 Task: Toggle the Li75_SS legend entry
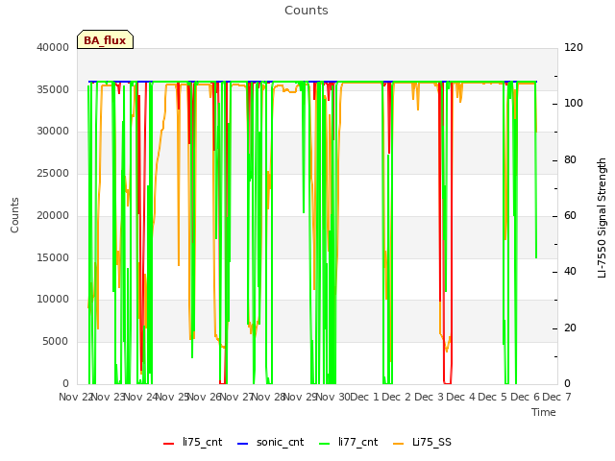[422, 442]
